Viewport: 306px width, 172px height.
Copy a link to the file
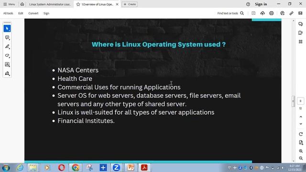click(x=291, y=13)
